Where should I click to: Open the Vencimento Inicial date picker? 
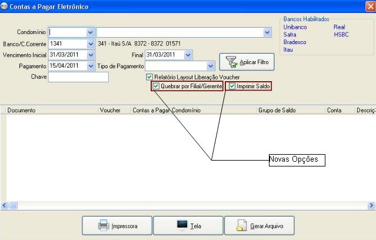point(90,55)
